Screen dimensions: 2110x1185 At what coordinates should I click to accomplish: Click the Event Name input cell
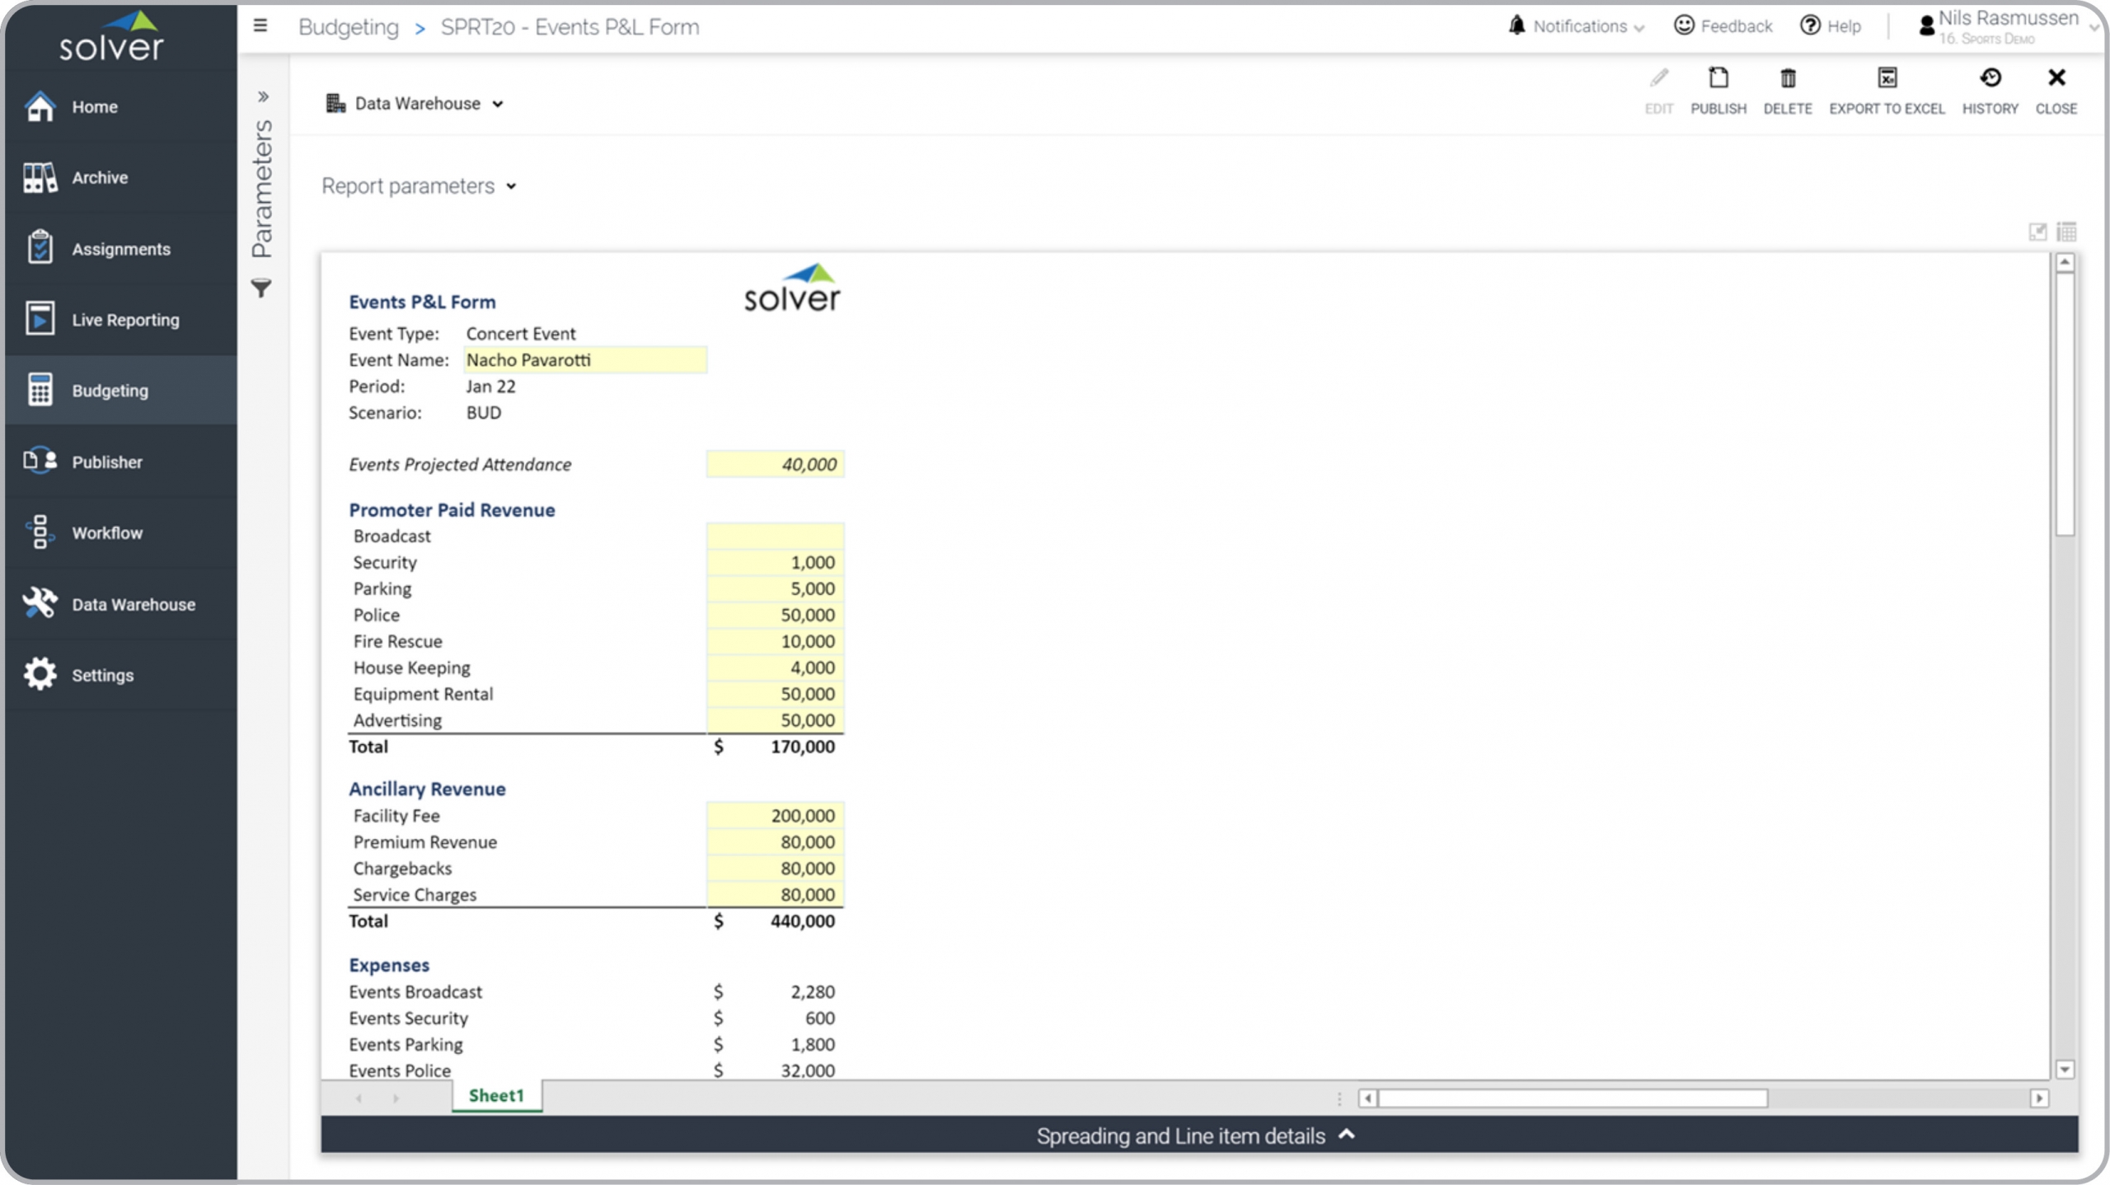[584, 360]
